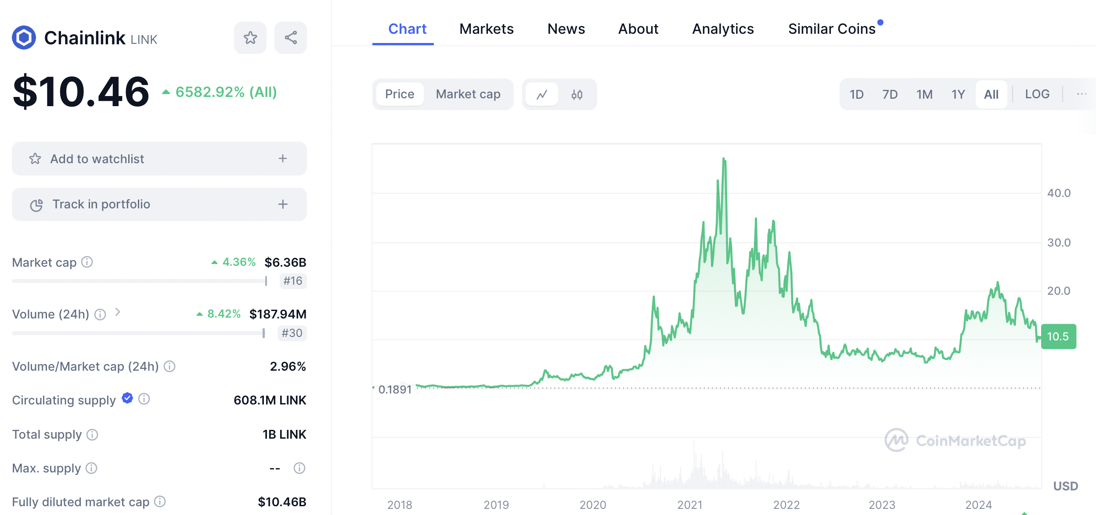Select Market cap chart mode
The image size is (1096, 515).
click(468, 94)
